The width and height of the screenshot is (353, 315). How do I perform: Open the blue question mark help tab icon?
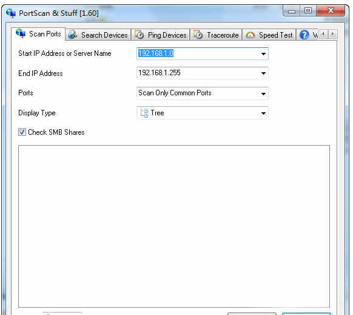[x=304, y=35]
